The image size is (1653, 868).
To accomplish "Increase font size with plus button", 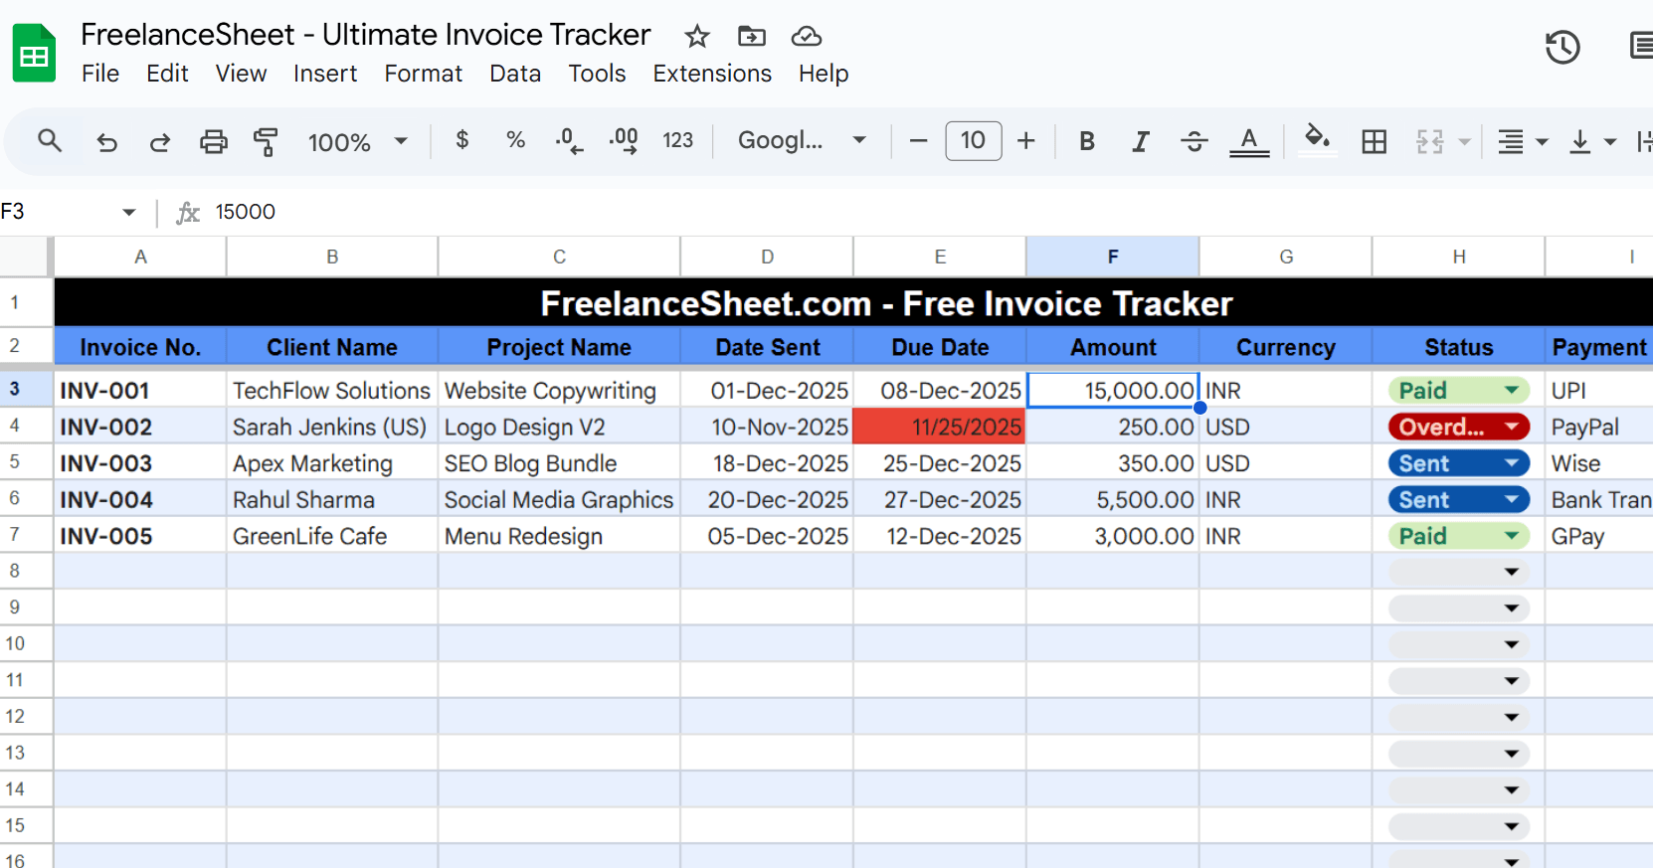I will pos(1026,141).
